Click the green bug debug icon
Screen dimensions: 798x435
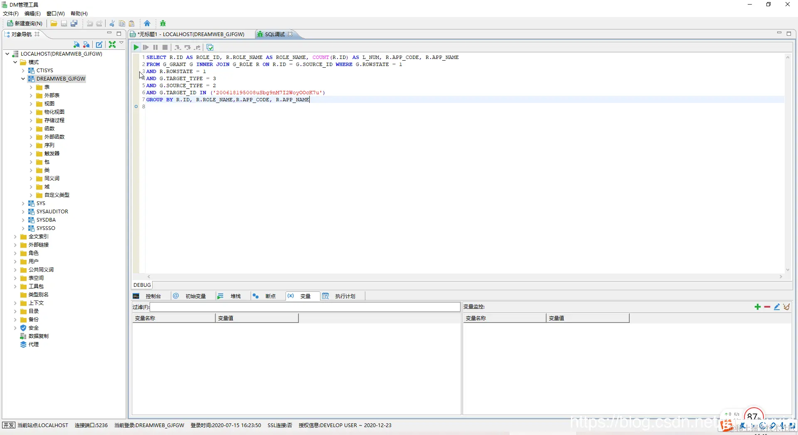point(163,23)
